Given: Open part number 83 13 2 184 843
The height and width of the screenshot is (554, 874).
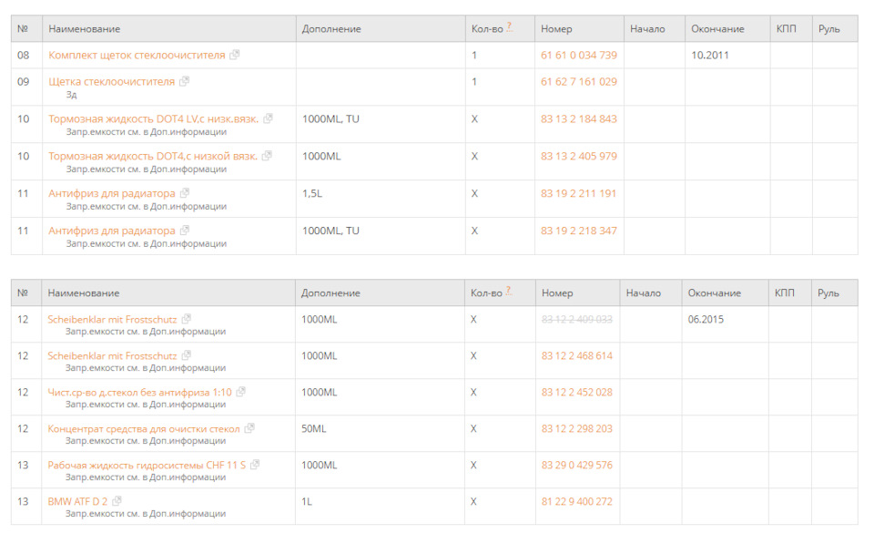Looking at the screenshot, I should (578, 118).
